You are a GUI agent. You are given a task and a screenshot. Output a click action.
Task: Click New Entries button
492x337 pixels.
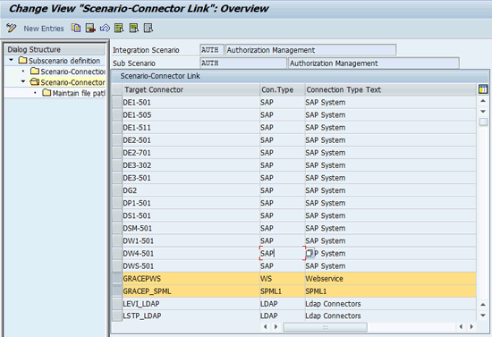(44, 29)
